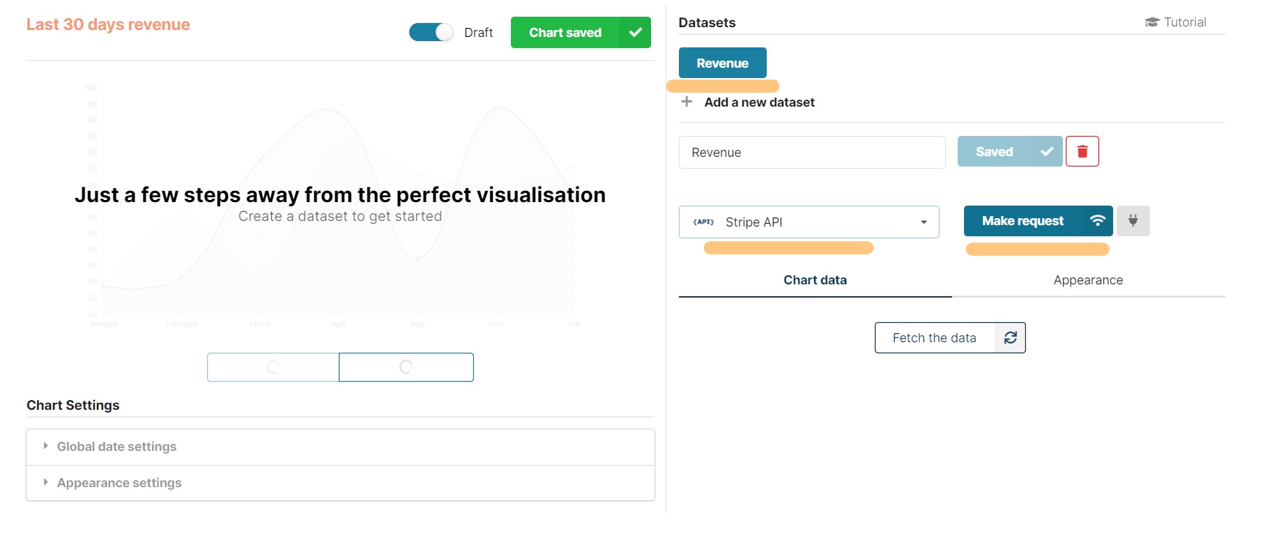Select the Chart data tab
Screen dimensions: 1263x552
815,280
